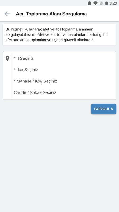Open the İlçe Seçiniz district selector

pos(64,70)
